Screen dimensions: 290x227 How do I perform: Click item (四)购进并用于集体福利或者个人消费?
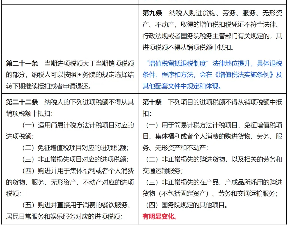(x=78, y=171)
